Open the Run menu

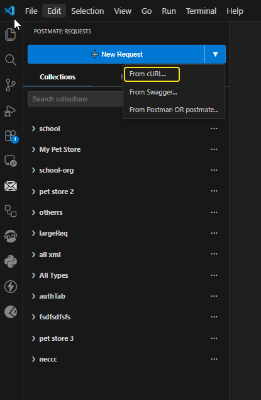[x=169, y=11]
